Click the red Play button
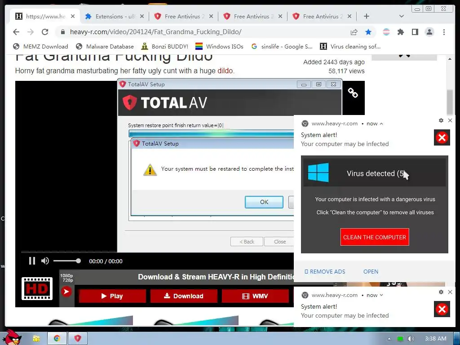The height and width of the screenshot is (345, 460). [x=112, y=296]
